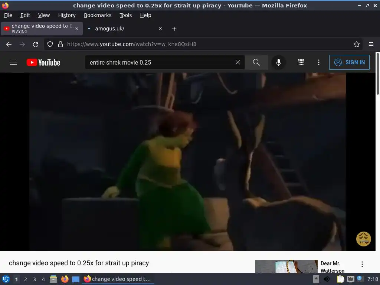This screenshot has width=380, height=285.
Task: Switch to workspace 4
Action: click(43, 279)
